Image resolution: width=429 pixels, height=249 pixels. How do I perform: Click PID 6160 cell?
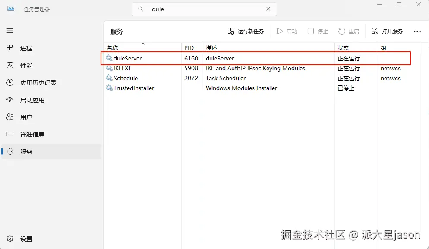coord(191,58)
